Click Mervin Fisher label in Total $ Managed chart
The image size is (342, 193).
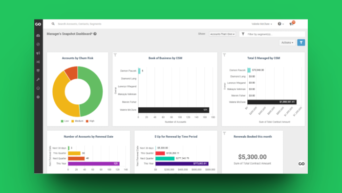(x=238, y=96)
